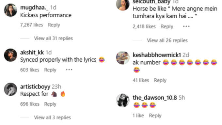222x125 pixels.
Task: Open keshabbhowmick1 username link
Action: (157, 55)
